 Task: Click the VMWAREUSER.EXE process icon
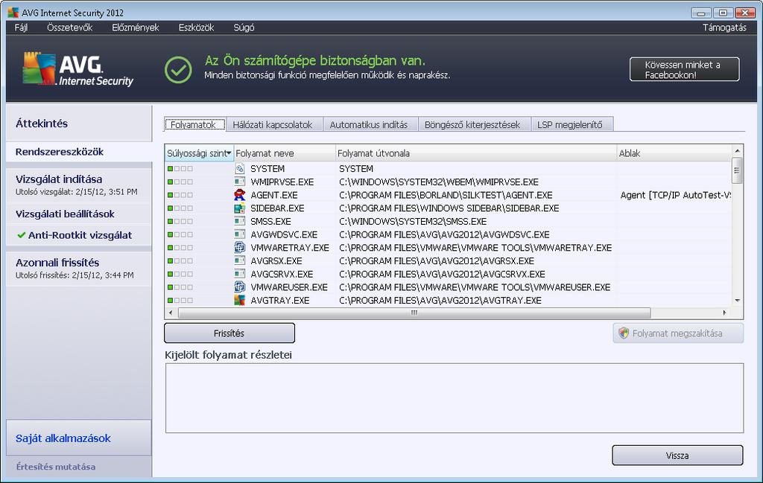239,287
